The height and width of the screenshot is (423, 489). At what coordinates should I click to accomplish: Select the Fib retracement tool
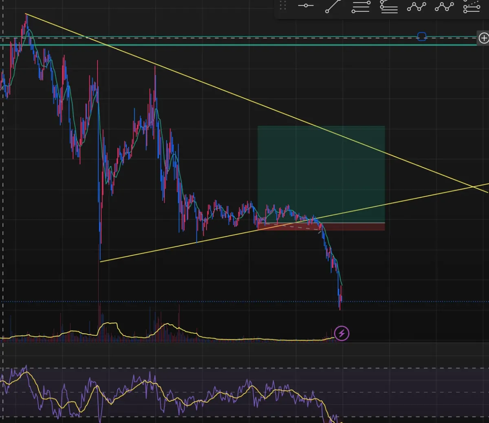pyautogui.click(x=361, y=7)
